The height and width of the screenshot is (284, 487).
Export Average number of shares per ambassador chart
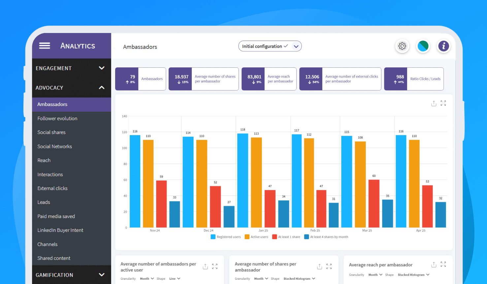(x=319, y=266)
